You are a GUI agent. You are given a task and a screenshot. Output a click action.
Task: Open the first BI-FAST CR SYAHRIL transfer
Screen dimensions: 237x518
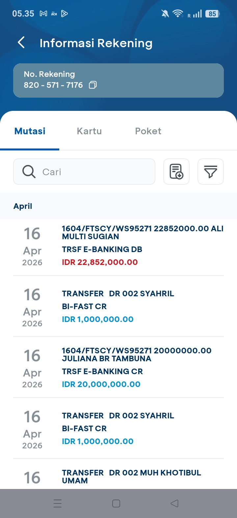[x=118, y=306]
